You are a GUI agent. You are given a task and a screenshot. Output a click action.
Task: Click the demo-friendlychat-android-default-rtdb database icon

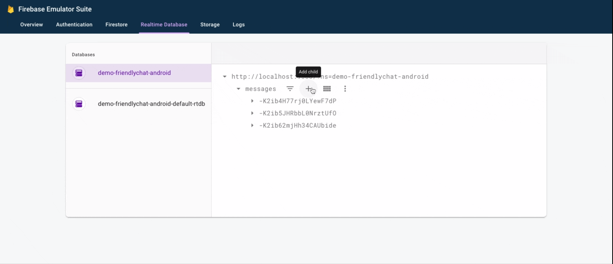pyautogui.click(x=79, y=104)
